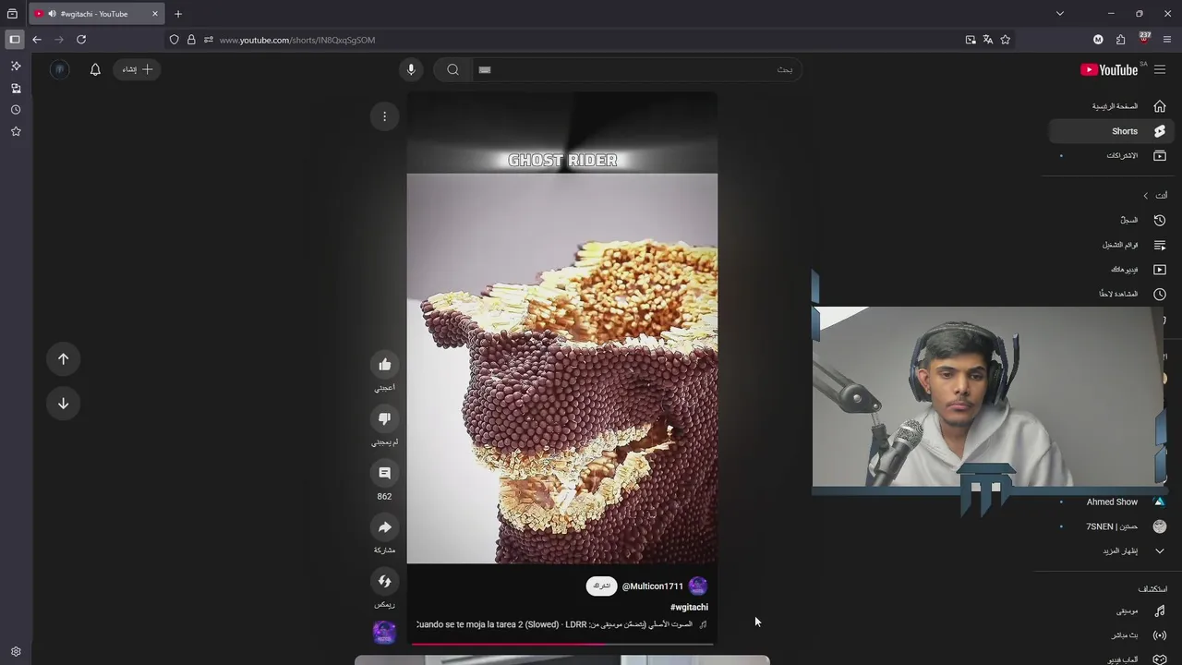The width and height of the screenshot is (1182, 665).
Task: Click the @Multicon1711 channel avatar
Action: click(x=698, y=586)
